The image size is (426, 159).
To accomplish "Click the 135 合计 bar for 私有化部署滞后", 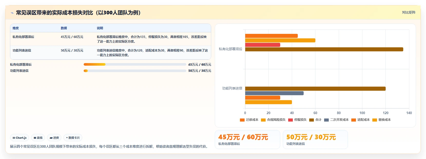I will point(324,49).
